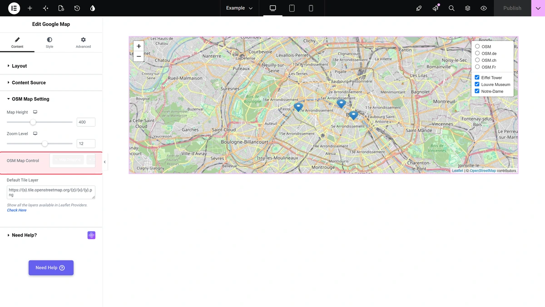Click the eye preview changes icon
This screenshot has width=545, height=307.
484,8
